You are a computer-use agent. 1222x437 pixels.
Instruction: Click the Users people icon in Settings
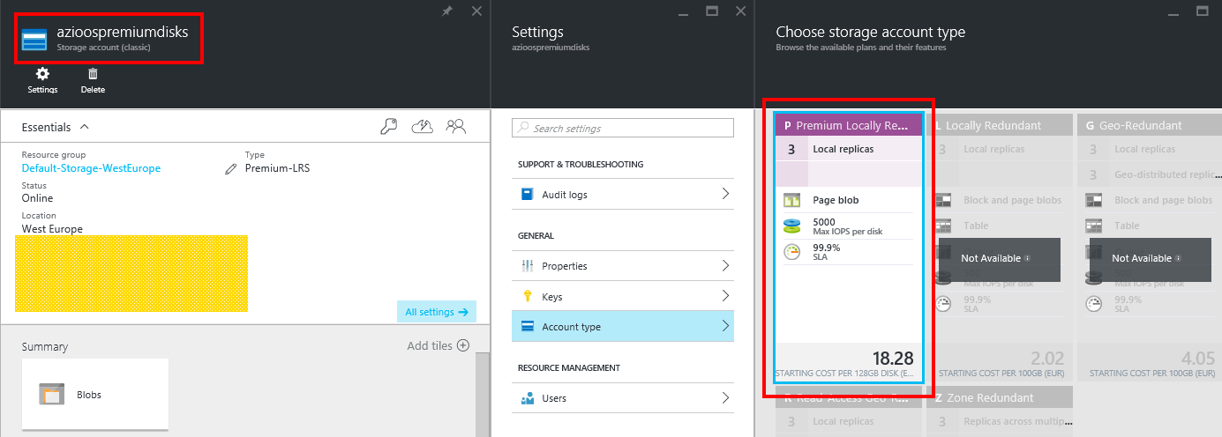click(528, 398)
